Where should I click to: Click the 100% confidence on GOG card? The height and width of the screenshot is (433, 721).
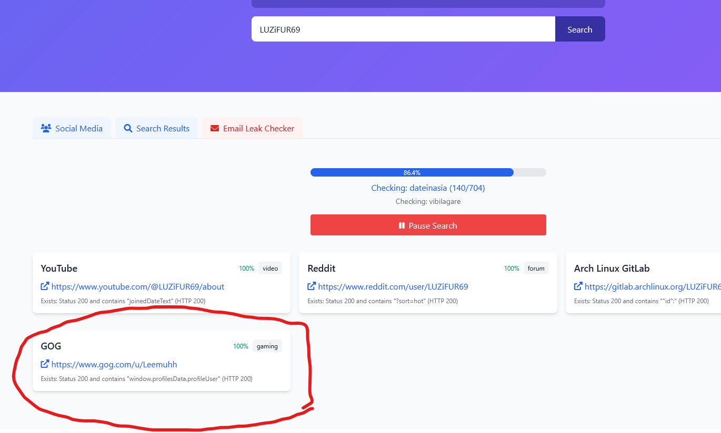[241, 346]
